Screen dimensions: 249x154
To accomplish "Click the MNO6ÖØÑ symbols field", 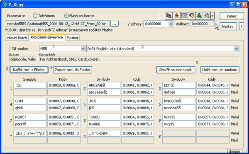I will (179, 101).
